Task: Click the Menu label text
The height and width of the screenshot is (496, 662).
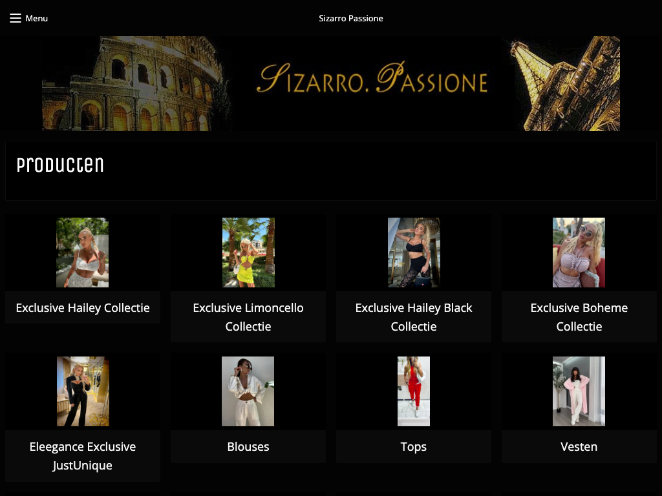Action: coord(37,18)
